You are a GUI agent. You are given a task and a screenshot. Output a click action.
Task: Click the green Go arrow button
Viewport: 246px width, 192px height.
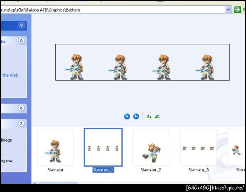tap(237, 10)
